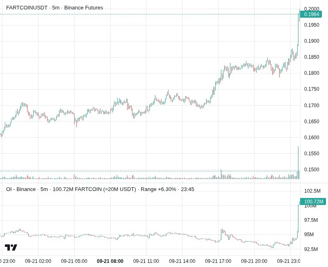This screenshot has height=267, width=328.
Task: Click the latest candle near 0.1984
Action: 300,15
